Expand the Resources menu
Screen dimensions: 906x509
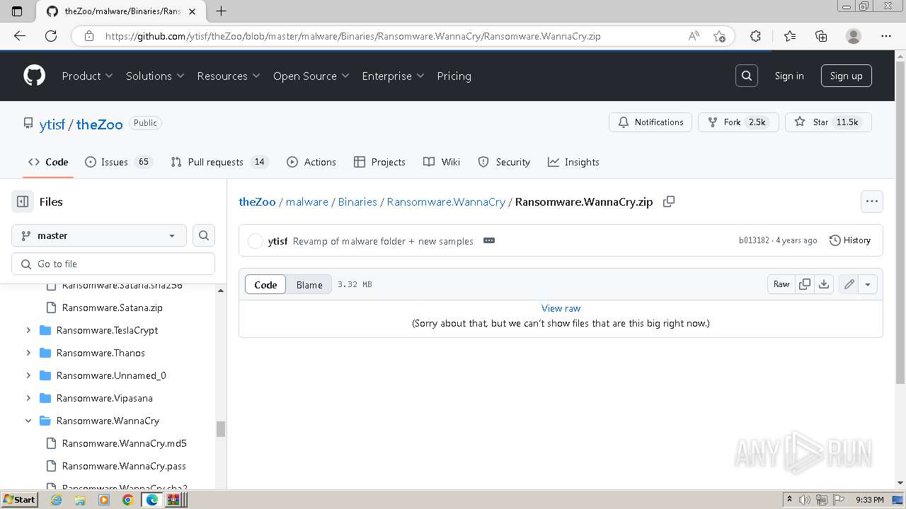(229, 76)
